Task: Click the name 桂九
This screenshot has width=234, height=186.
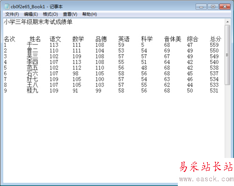Action: point(32,91)
